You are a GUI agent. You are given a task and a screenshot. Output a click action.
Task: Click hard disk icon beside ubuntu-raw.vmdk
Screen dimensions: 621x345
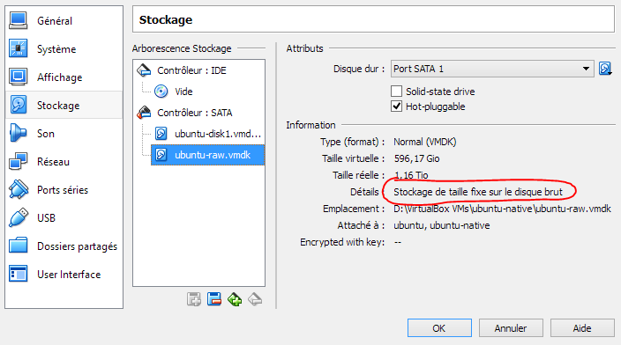[161, 155]
